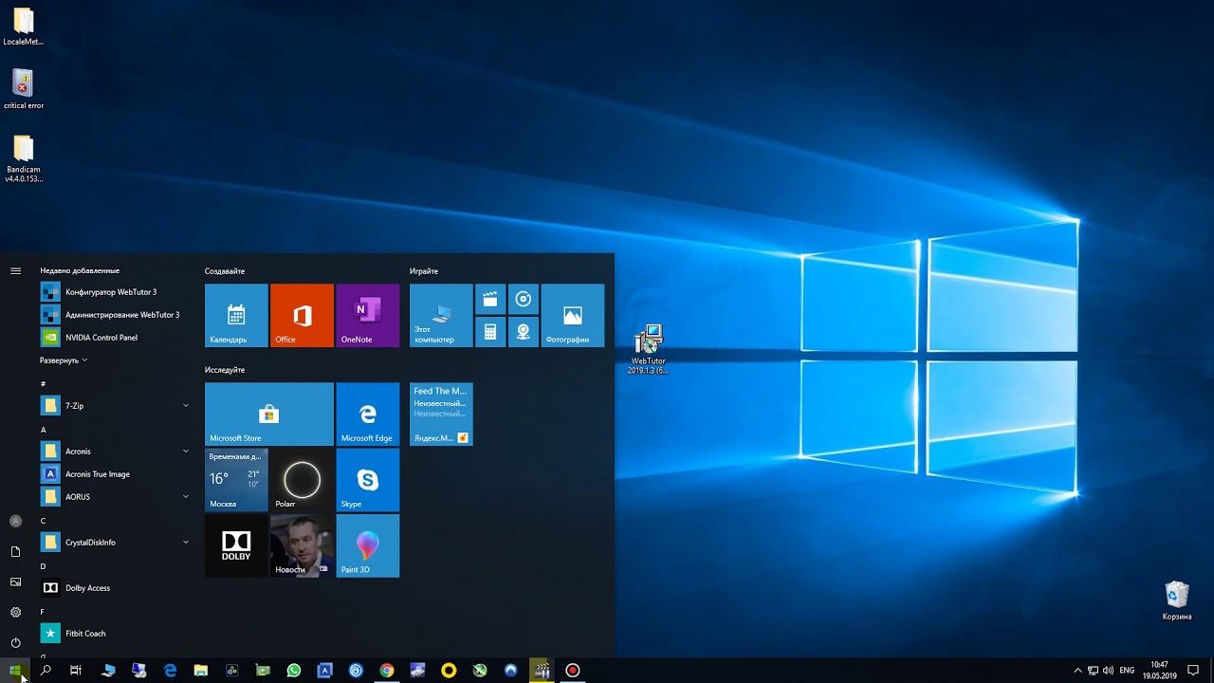1214x683 pixels.
Task: Launch the Microsoft Edge tile
Action: click(367, 414)
